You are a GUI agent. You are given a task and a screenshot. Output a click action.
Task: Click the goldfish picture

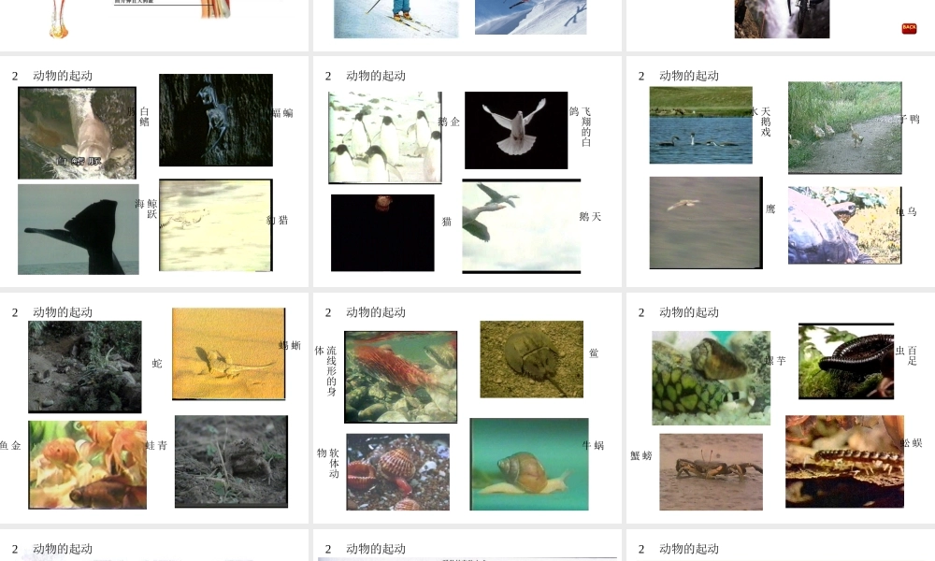[87, 465]
